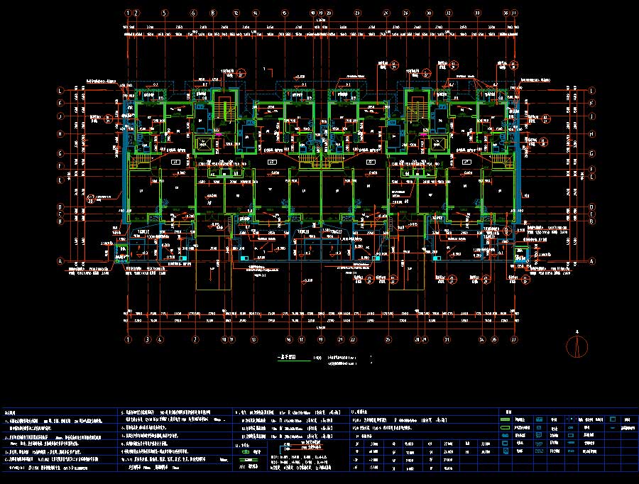The width and height of the screenshot is (639, 484).
Task: Select grid bubble 17 on the bottom axis
Action: coord(301,339)
